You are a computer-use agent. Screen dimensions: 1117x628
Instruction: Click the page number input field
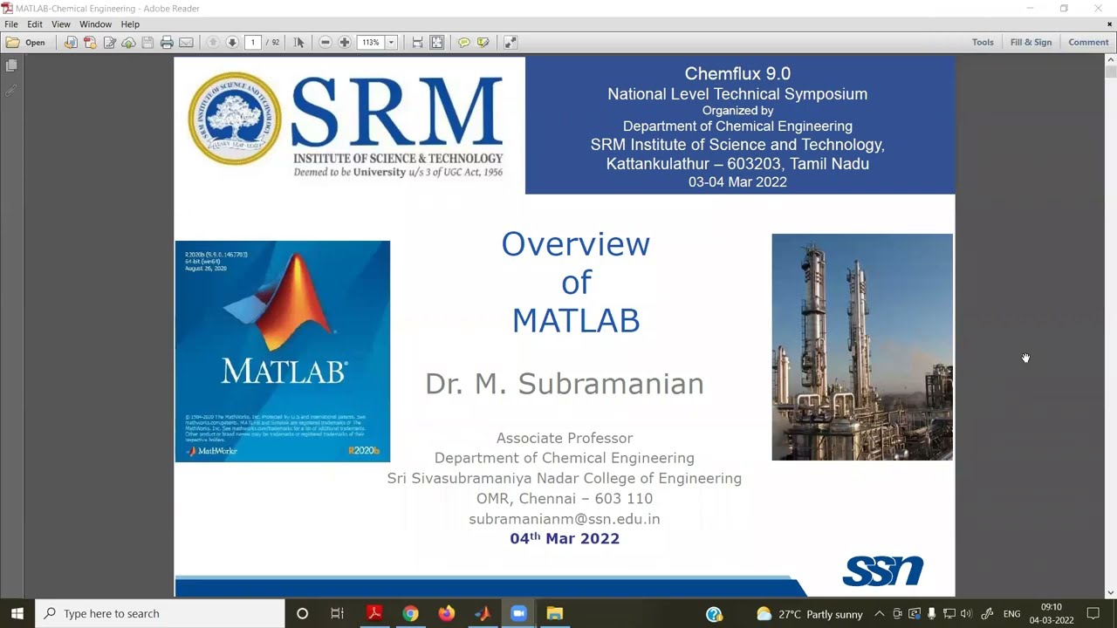(x=253, y=42)
